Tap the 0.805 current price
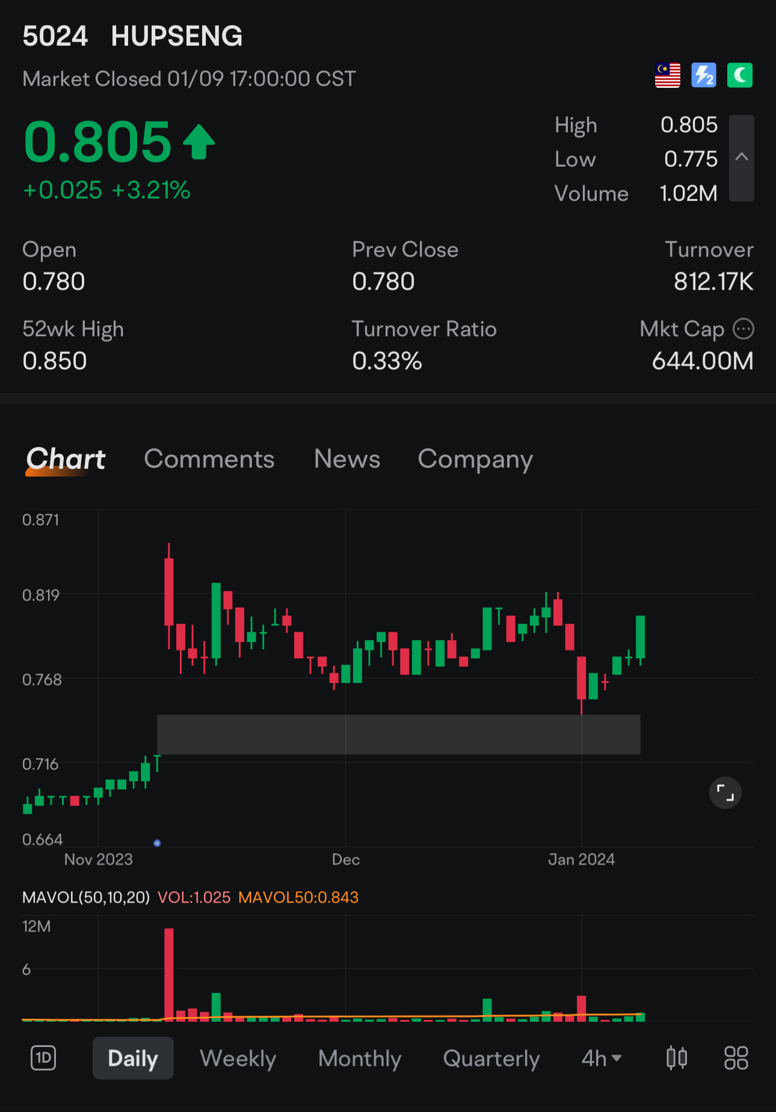Screen dimensions: 776x1112 coord(98,142)
